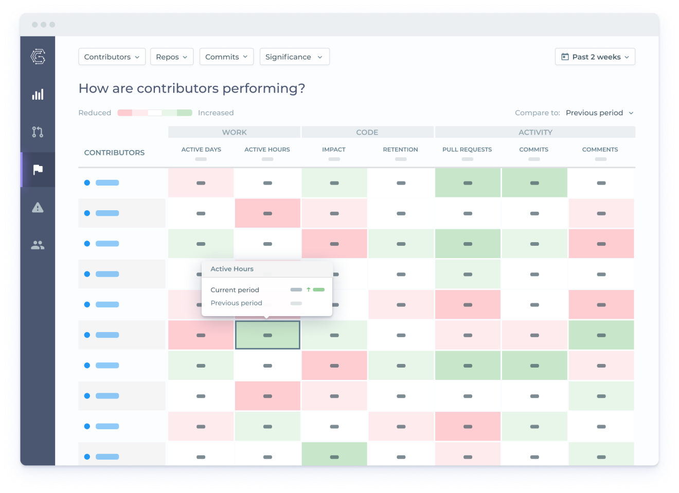679x493 pixels.
Task: Open the warning triangle alerts icon
Action: pos(38,207)
